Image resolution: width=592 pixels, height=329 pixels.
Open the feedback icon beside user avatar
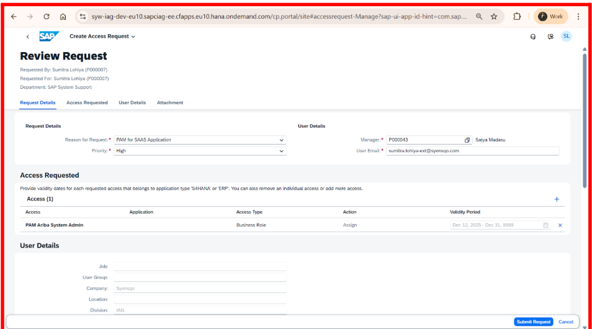pos(550,37)
